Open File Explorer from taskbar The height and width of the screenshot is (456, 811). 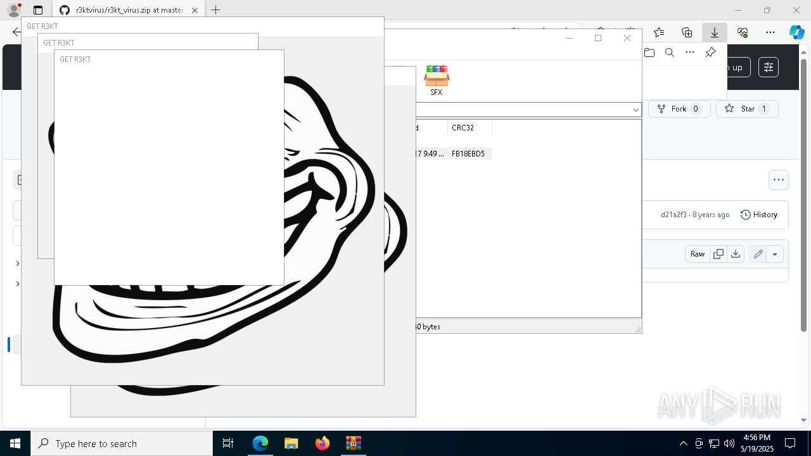291,443
